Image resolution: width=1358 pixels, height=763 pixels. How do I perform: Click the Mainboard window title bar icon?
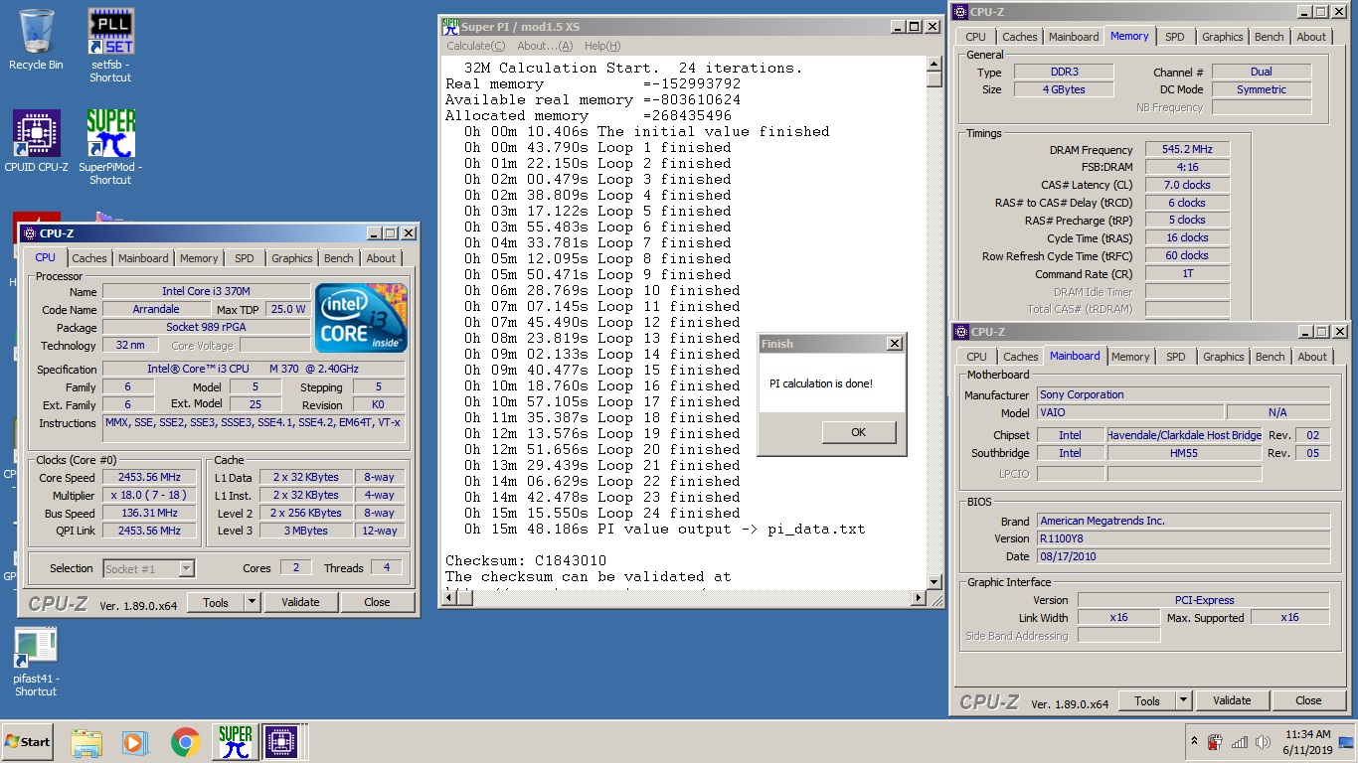pos(960,332)
